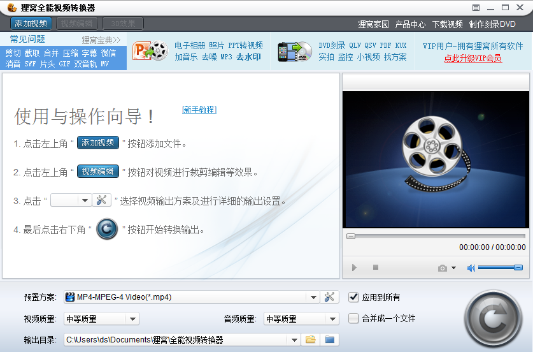
Task: Click the blue browse output directory icon
Action: coord(329,340)
